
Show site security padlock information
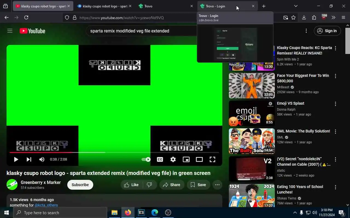(74, 18)
